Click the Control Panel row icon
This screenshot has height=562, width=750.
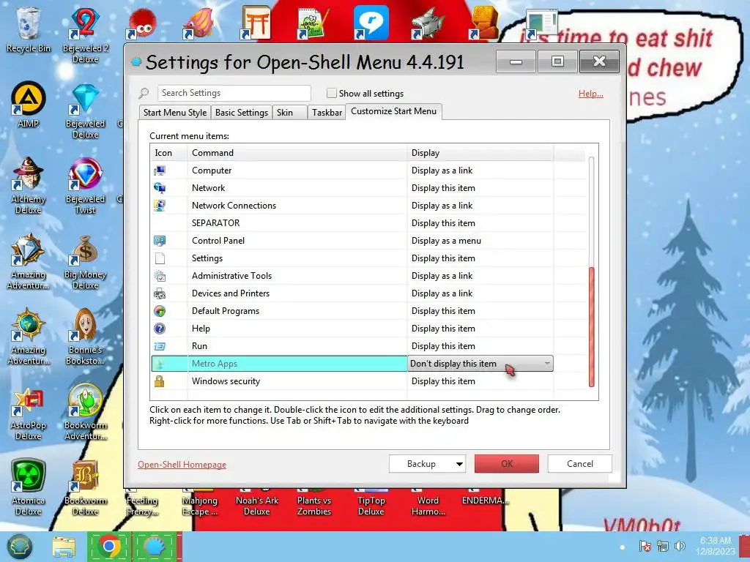tap(160, 241)
